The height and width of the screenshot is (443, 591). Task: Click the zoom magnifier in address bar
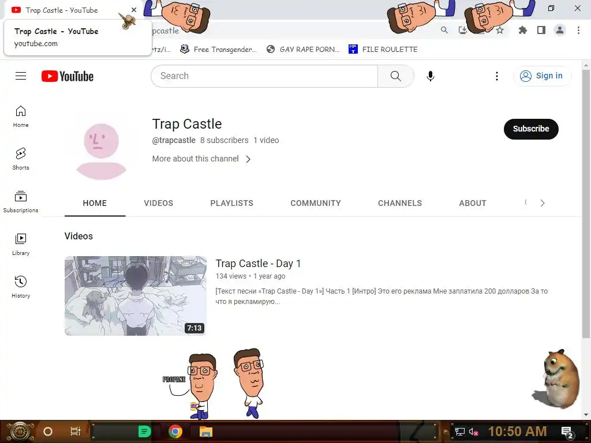(444, 30)
